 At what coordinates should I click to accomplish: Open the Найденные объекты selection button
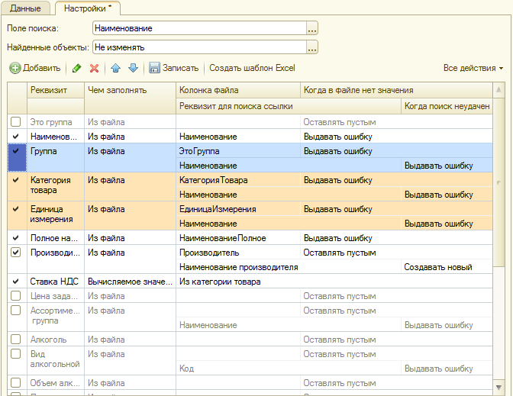(x=311, y=47)
